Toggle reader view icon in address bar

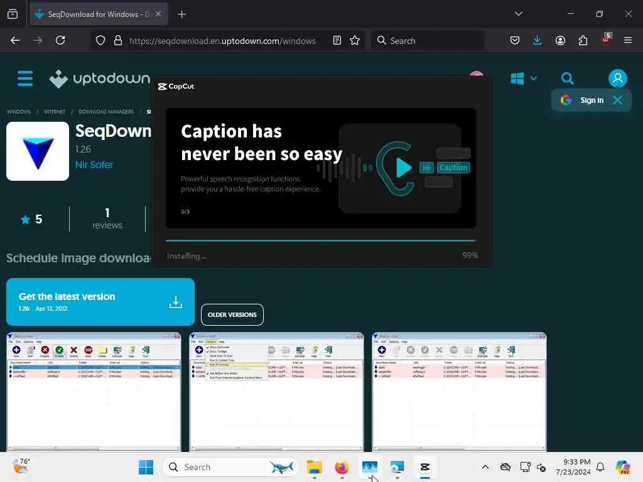pyautogui.click(x=337, y=41)
